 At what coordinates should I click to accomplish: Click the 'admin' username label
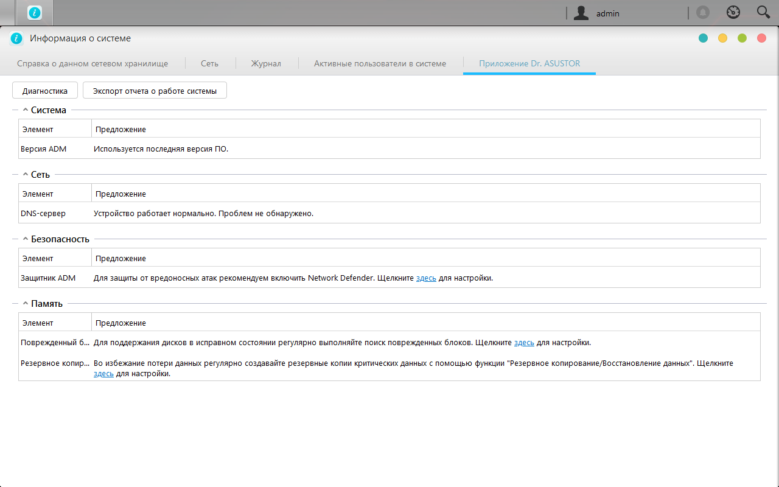[608, 13]
